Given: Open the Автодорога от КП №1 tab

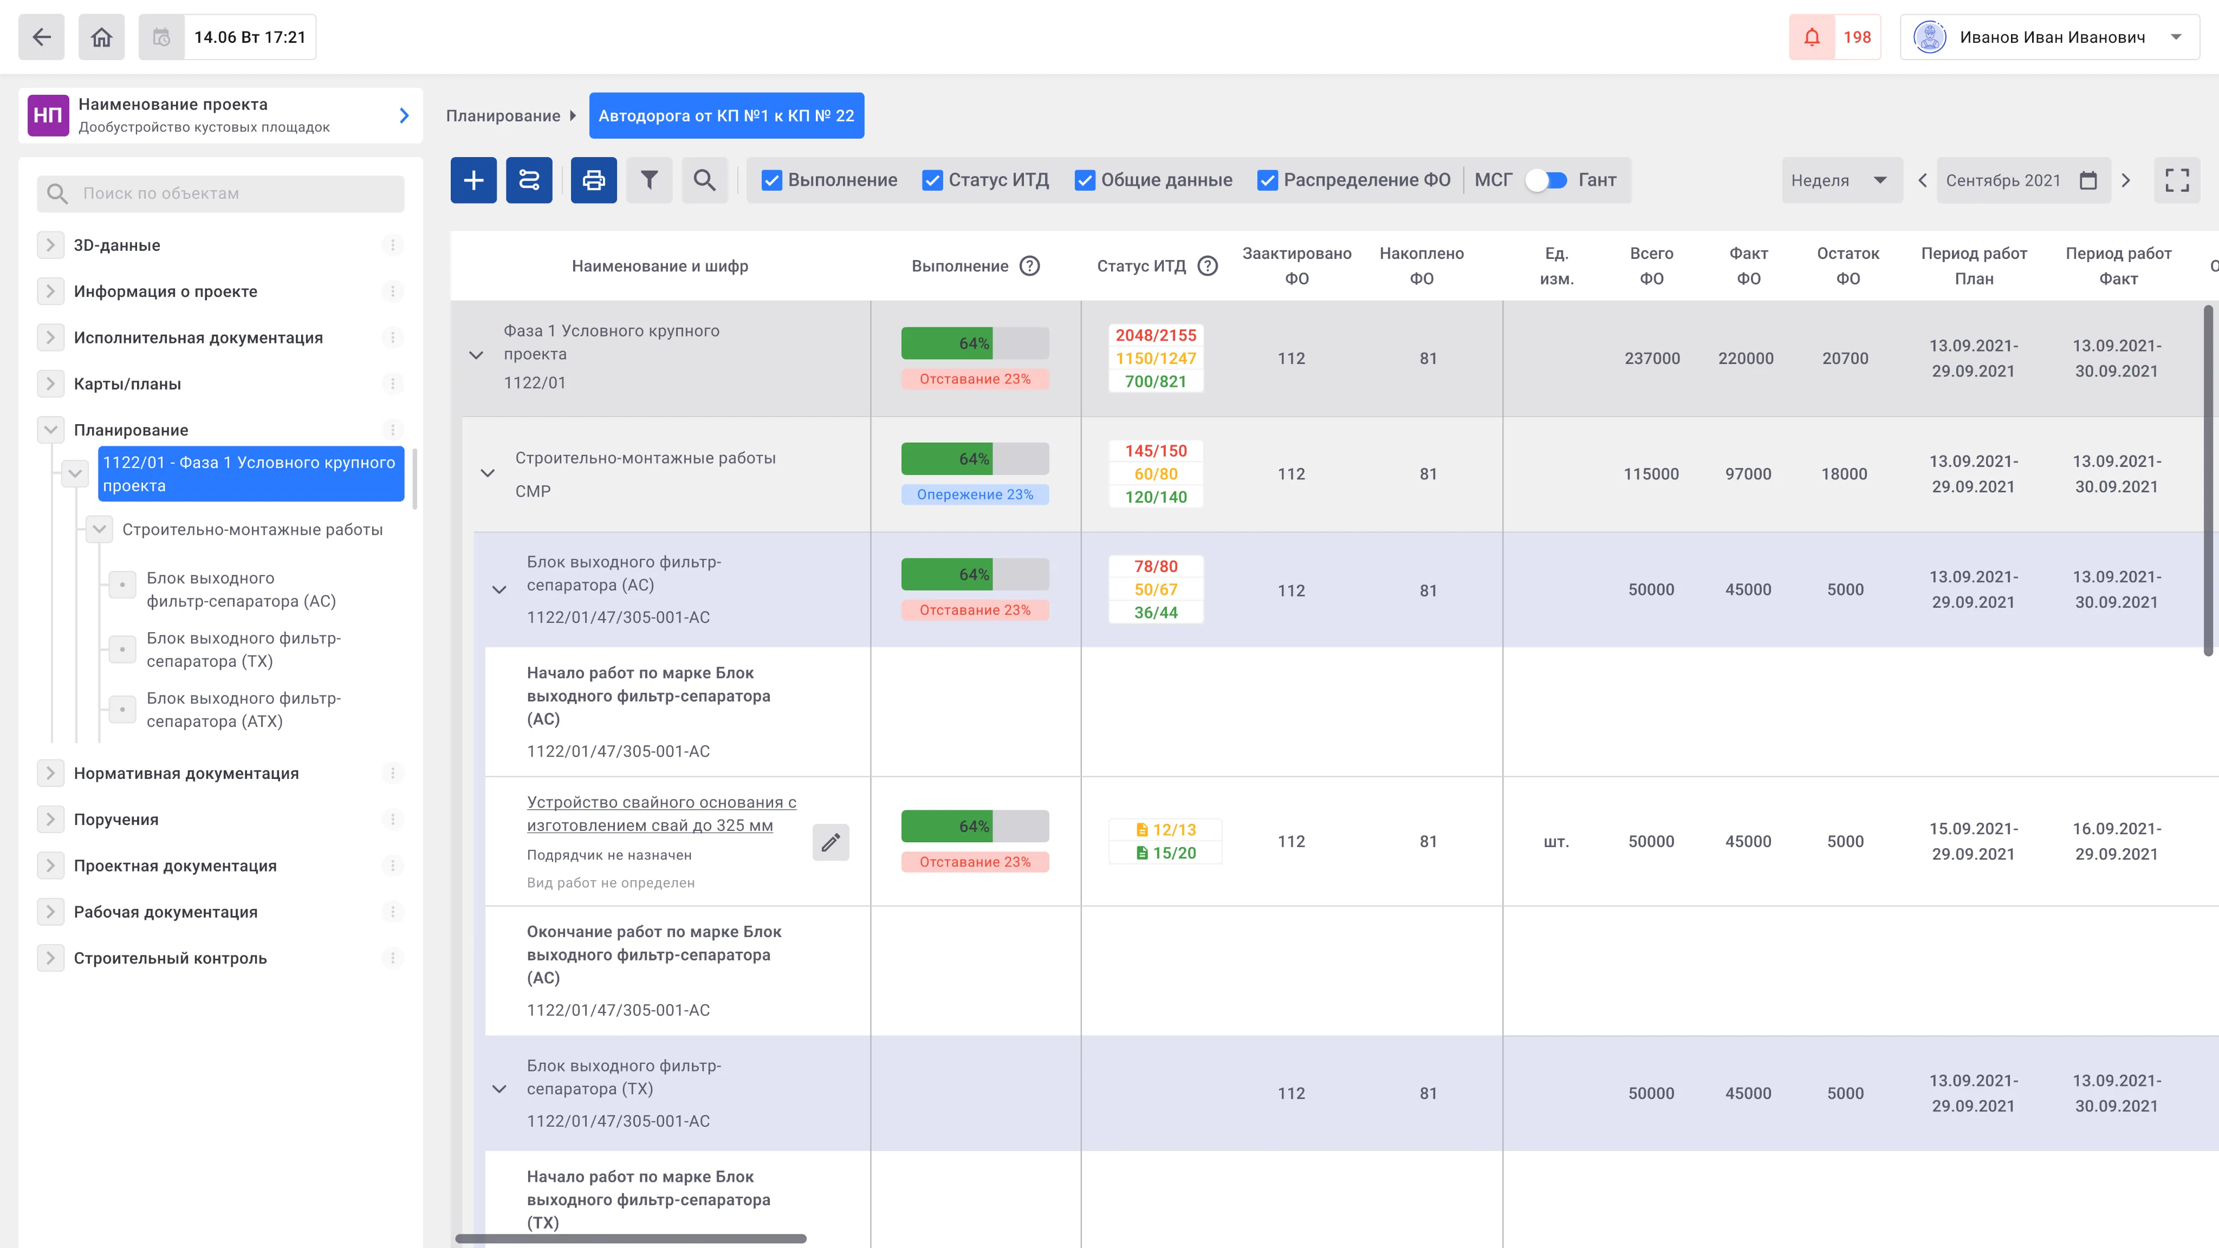Looking at the screenshot, I should 726,115.
